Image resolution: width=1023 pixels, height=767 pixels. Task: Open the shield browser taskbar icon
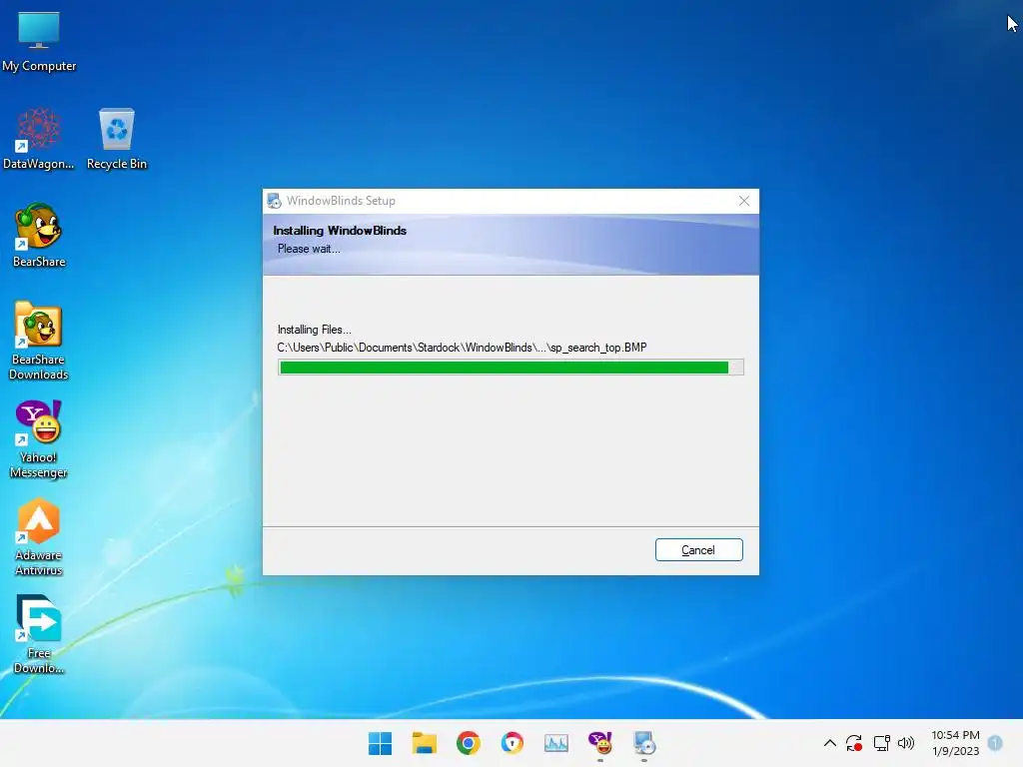tap(512, 743)
